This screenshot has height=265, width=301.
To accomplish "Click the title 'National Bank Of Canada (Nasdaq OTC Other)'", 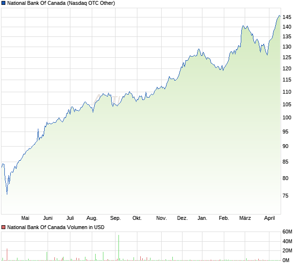I will click(61, 3).
